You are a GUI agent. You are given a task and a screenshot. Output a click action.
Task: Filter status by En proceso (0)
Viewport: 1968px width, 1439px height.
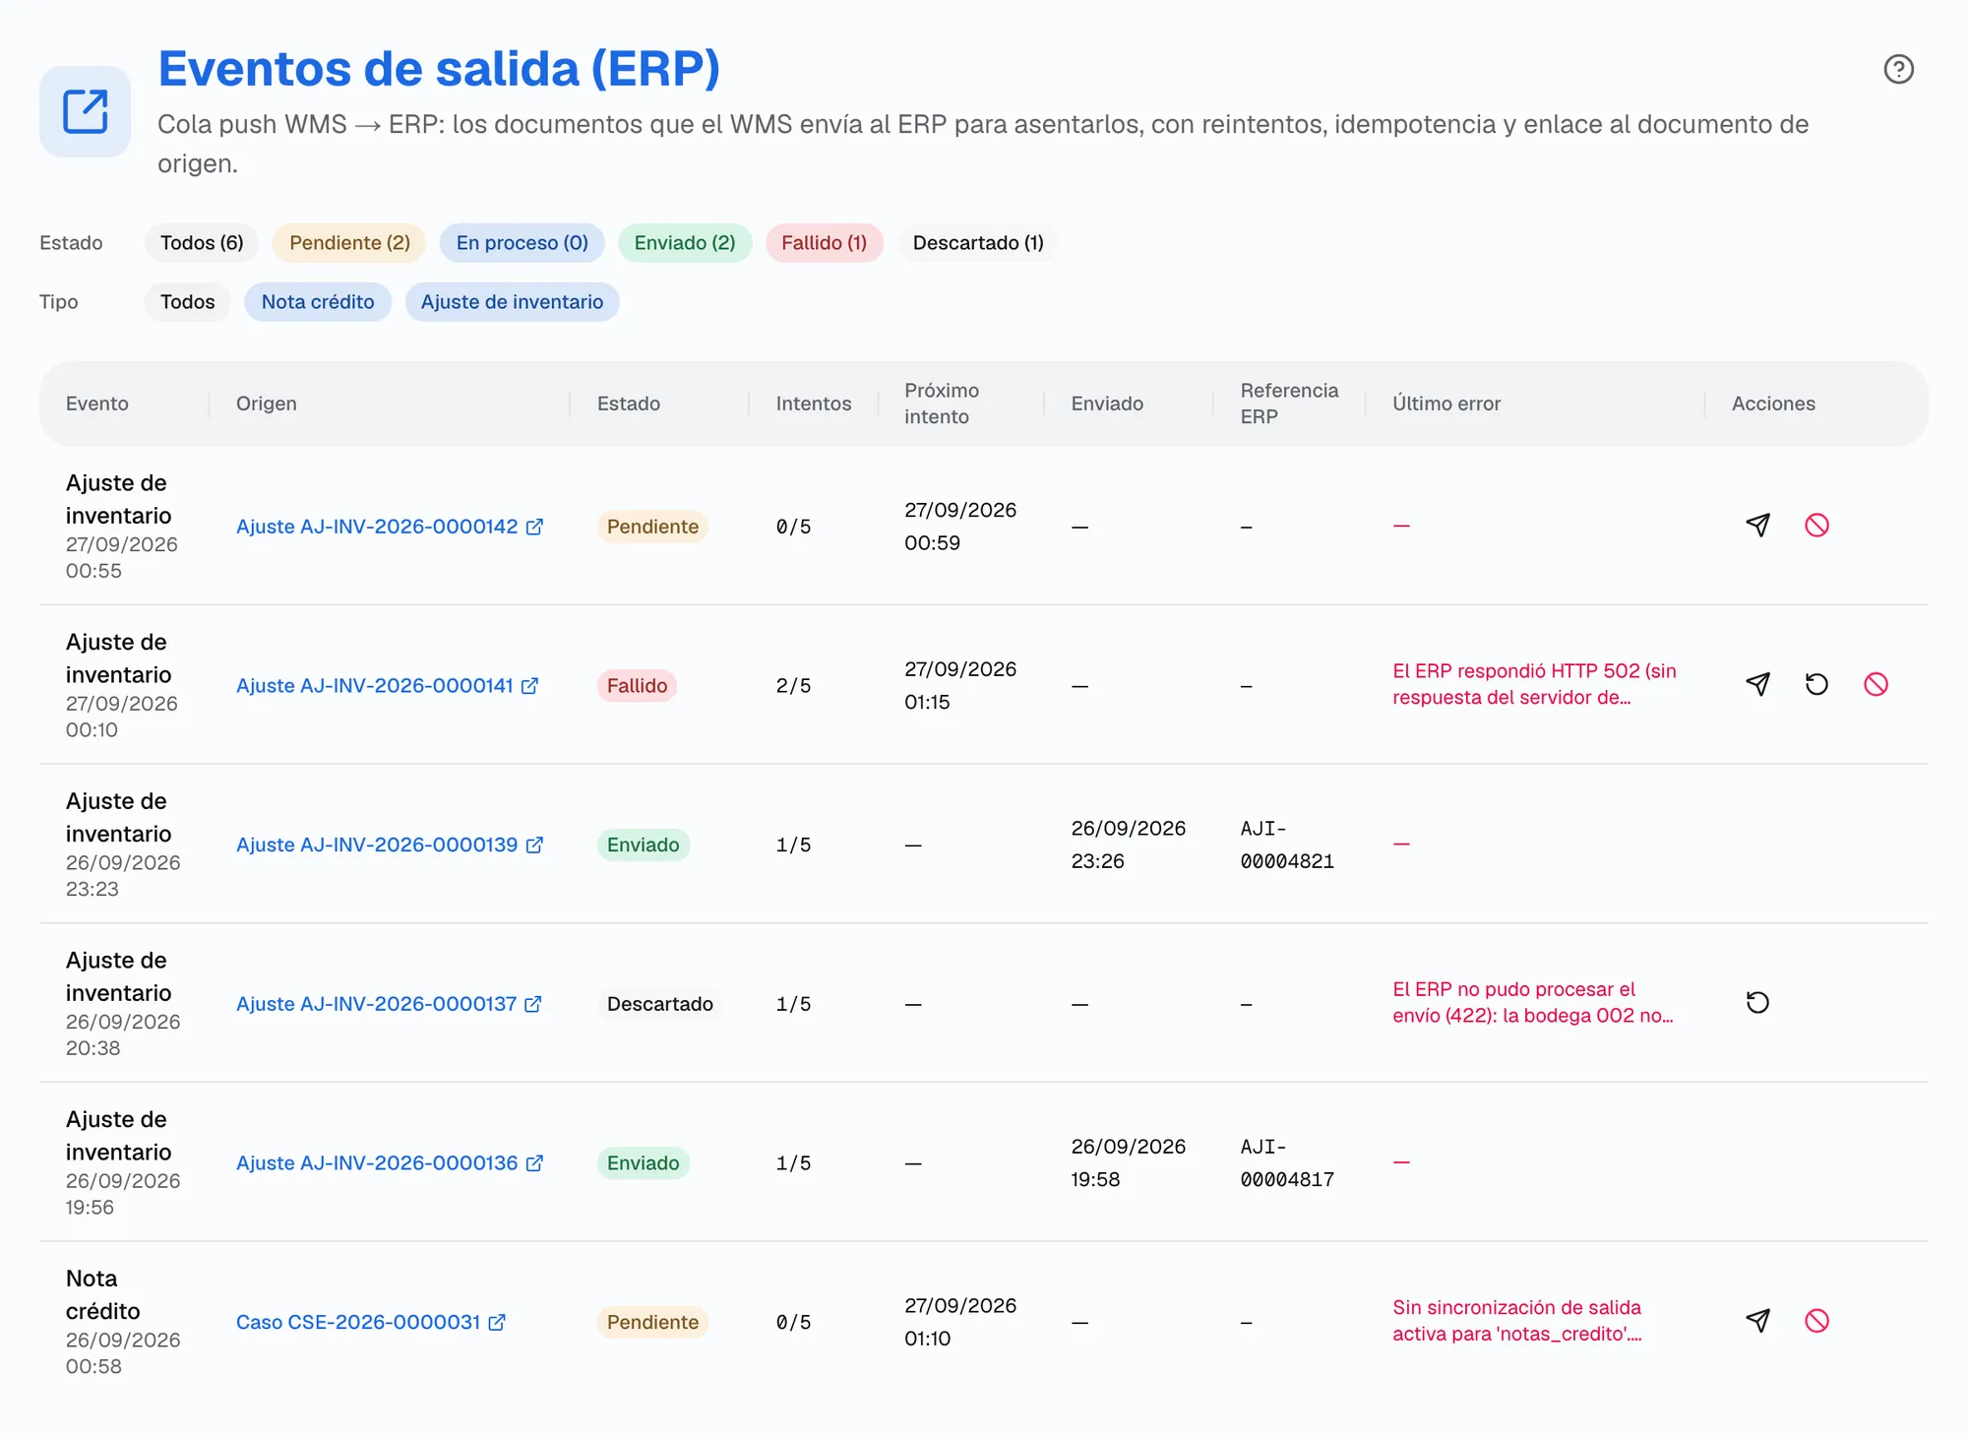(522, 243)
